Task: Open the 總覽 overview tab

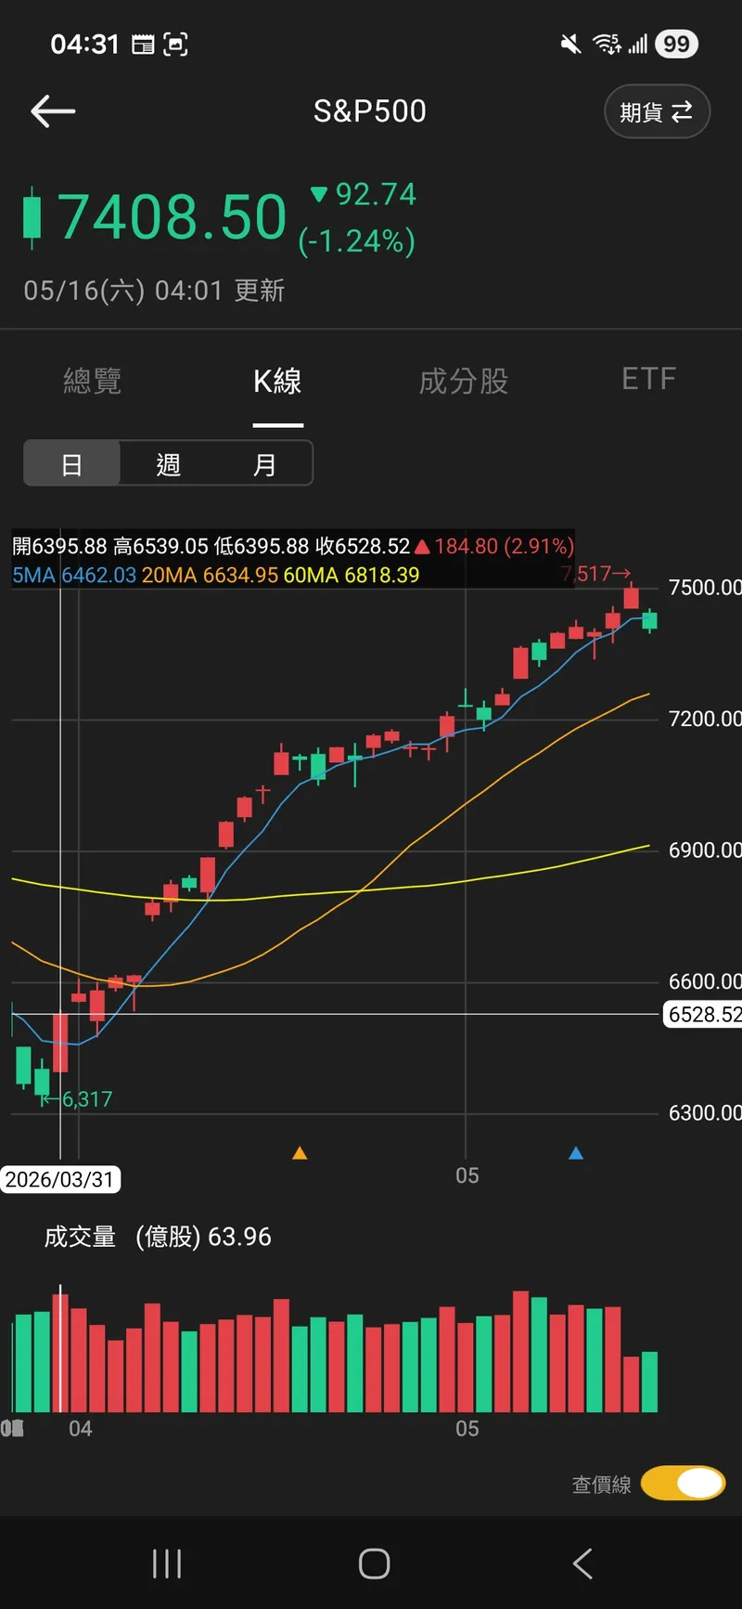Action: [92, 381]
